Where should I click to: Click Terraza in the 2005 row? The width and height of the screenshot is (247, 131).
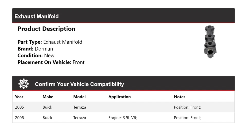(x=80, y=107)
